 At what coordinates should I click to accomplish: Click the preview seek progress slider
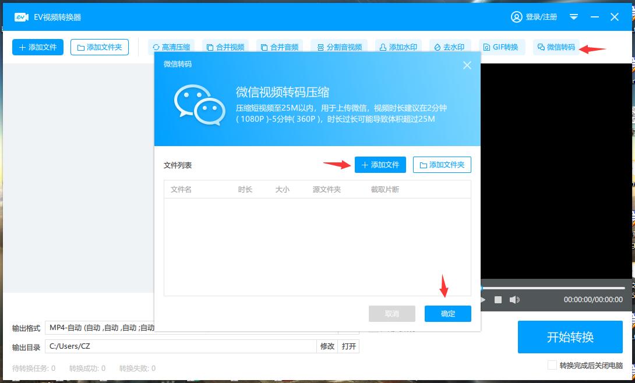[553, 288]
